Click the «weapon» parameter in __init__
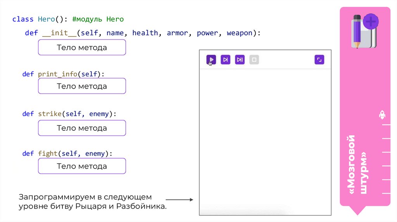This screenshot has width=397, height=222. (x=240, y=33)
